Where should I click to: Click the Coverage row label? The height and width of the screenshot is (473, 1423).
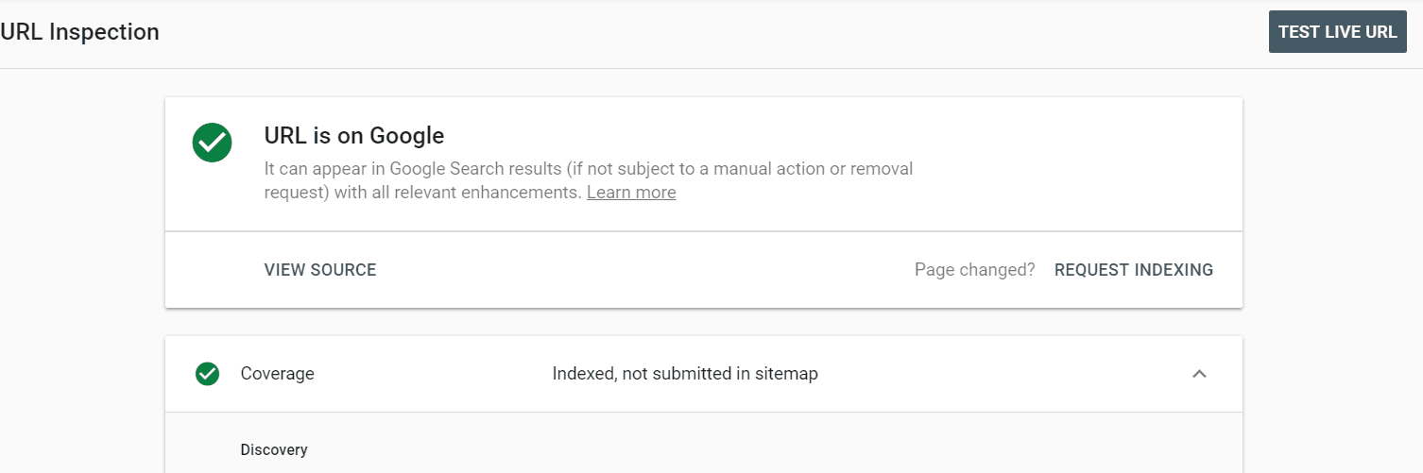[x=277, y=374]
